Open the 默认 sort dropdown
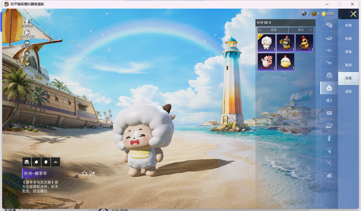 [301, 30]
